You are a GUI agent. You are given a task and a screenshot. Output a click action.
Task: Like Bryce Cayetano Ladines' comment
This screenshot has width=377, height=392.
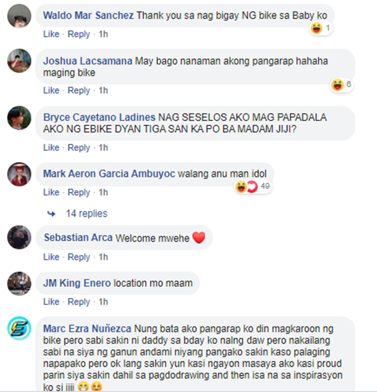51,148
